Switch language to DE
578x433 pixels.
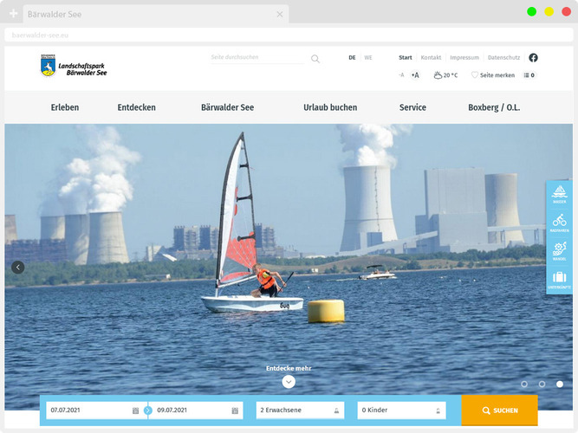tap(352, 58)
